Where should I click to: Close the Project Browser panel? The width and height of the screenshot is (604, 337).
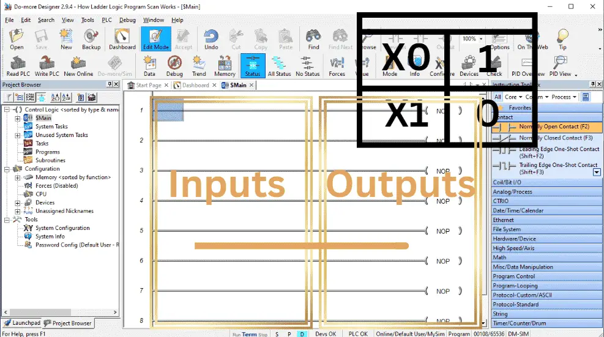[116, 84]
